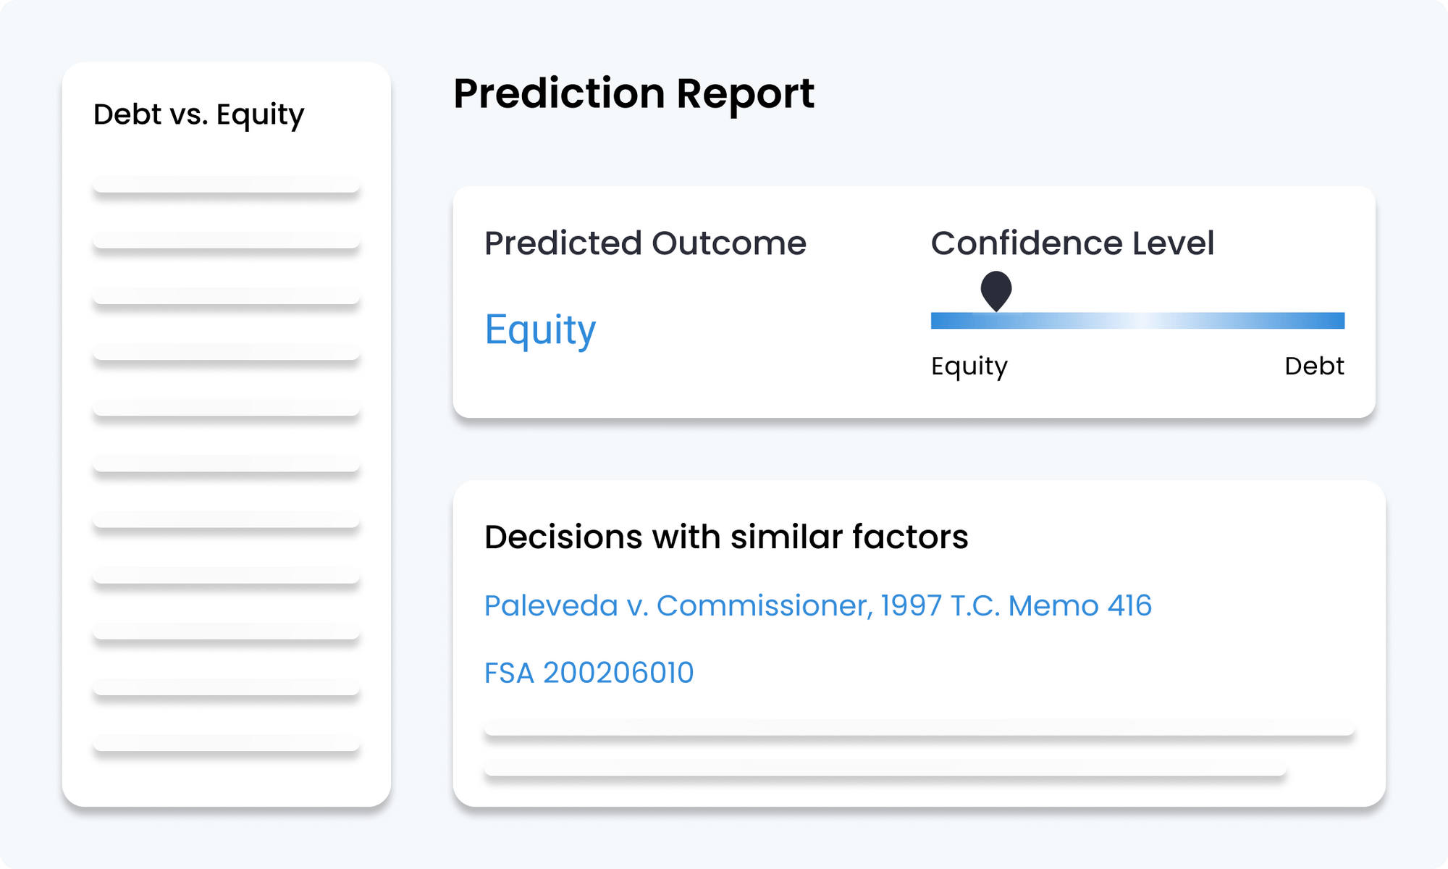Select the Debt vs. Equity panel title
Image resolution: width=1448 pixels, height=869 pixels.
[x=199, y=114]
